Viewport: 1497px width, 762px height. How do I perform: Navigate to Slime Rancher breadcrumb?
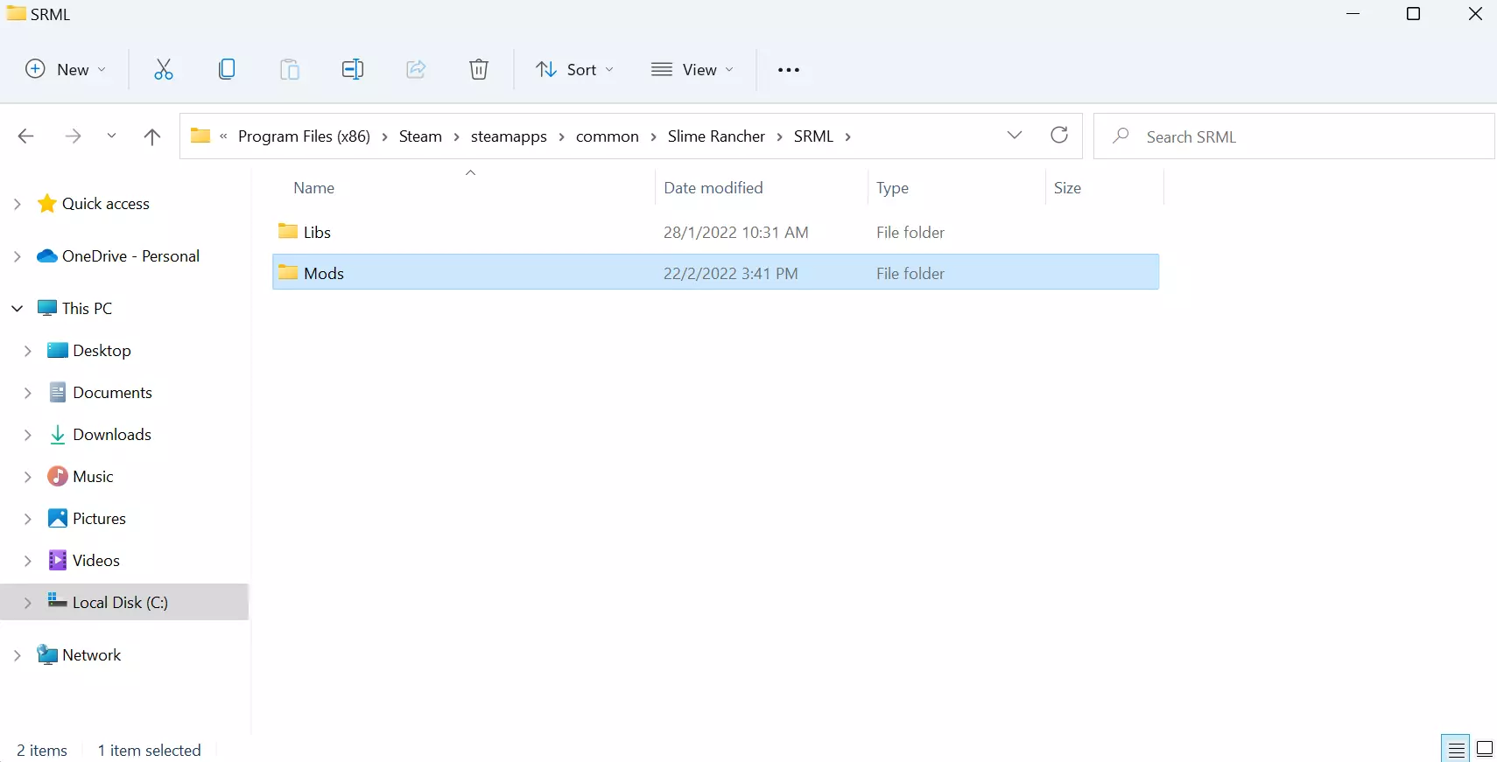click(x=716, y=136)
